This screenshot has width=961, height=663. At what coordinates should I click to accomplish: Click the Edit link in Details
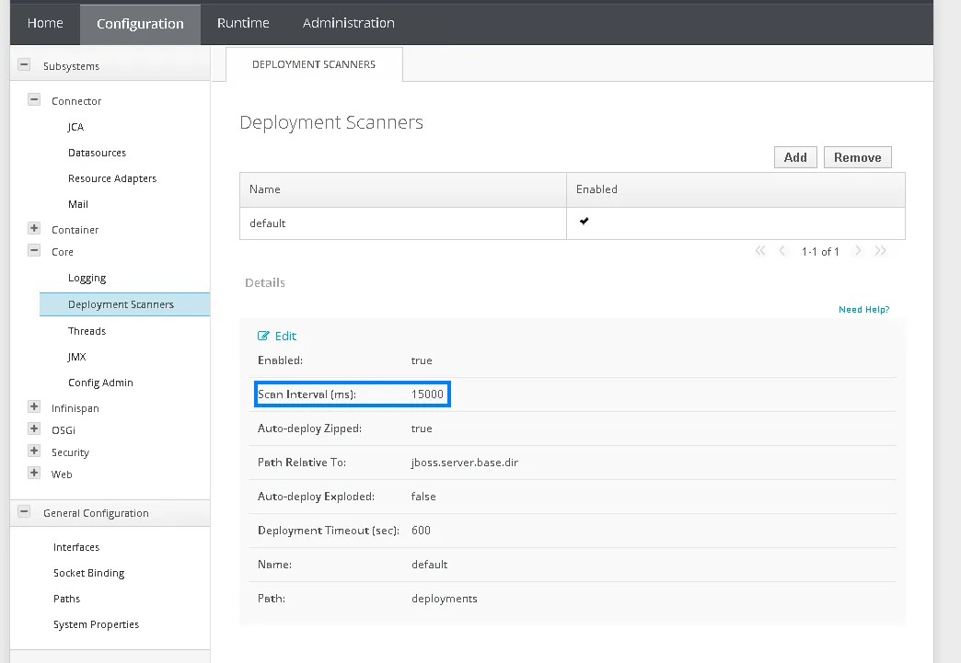coord(285,336)
